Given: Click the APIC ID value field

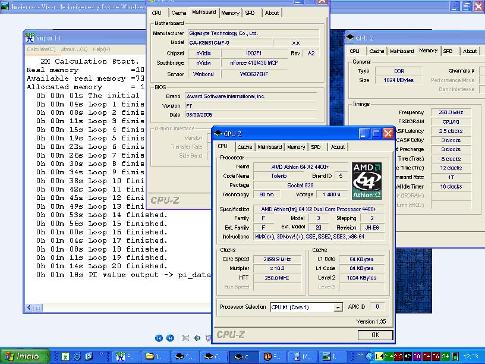Looking at the screenshot, I should [x=377, y=307].
